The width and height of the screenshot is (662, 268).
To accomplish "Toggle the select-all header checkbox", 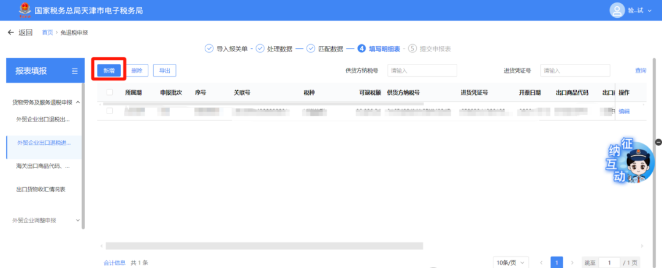I will [110, 92].
